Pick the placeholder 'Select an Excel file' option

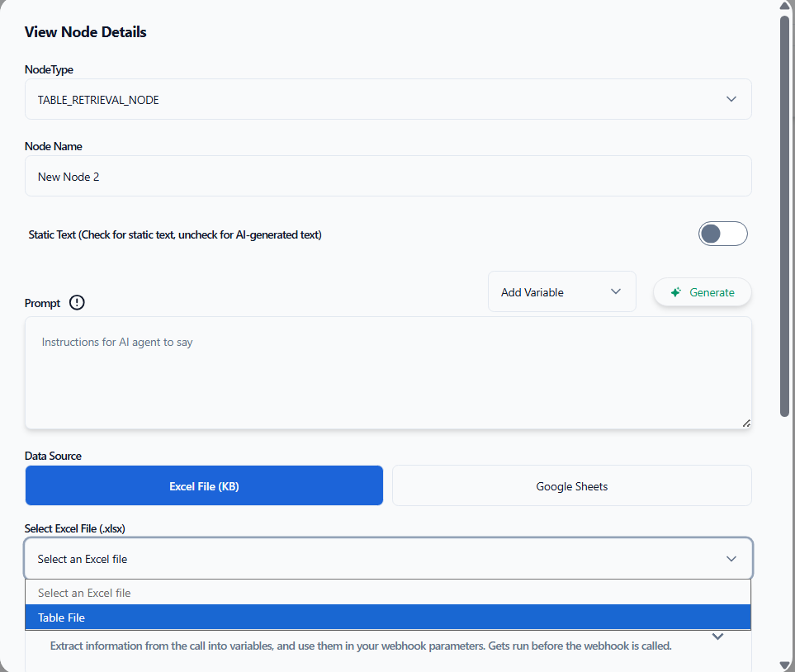click(x=388, y=593)
